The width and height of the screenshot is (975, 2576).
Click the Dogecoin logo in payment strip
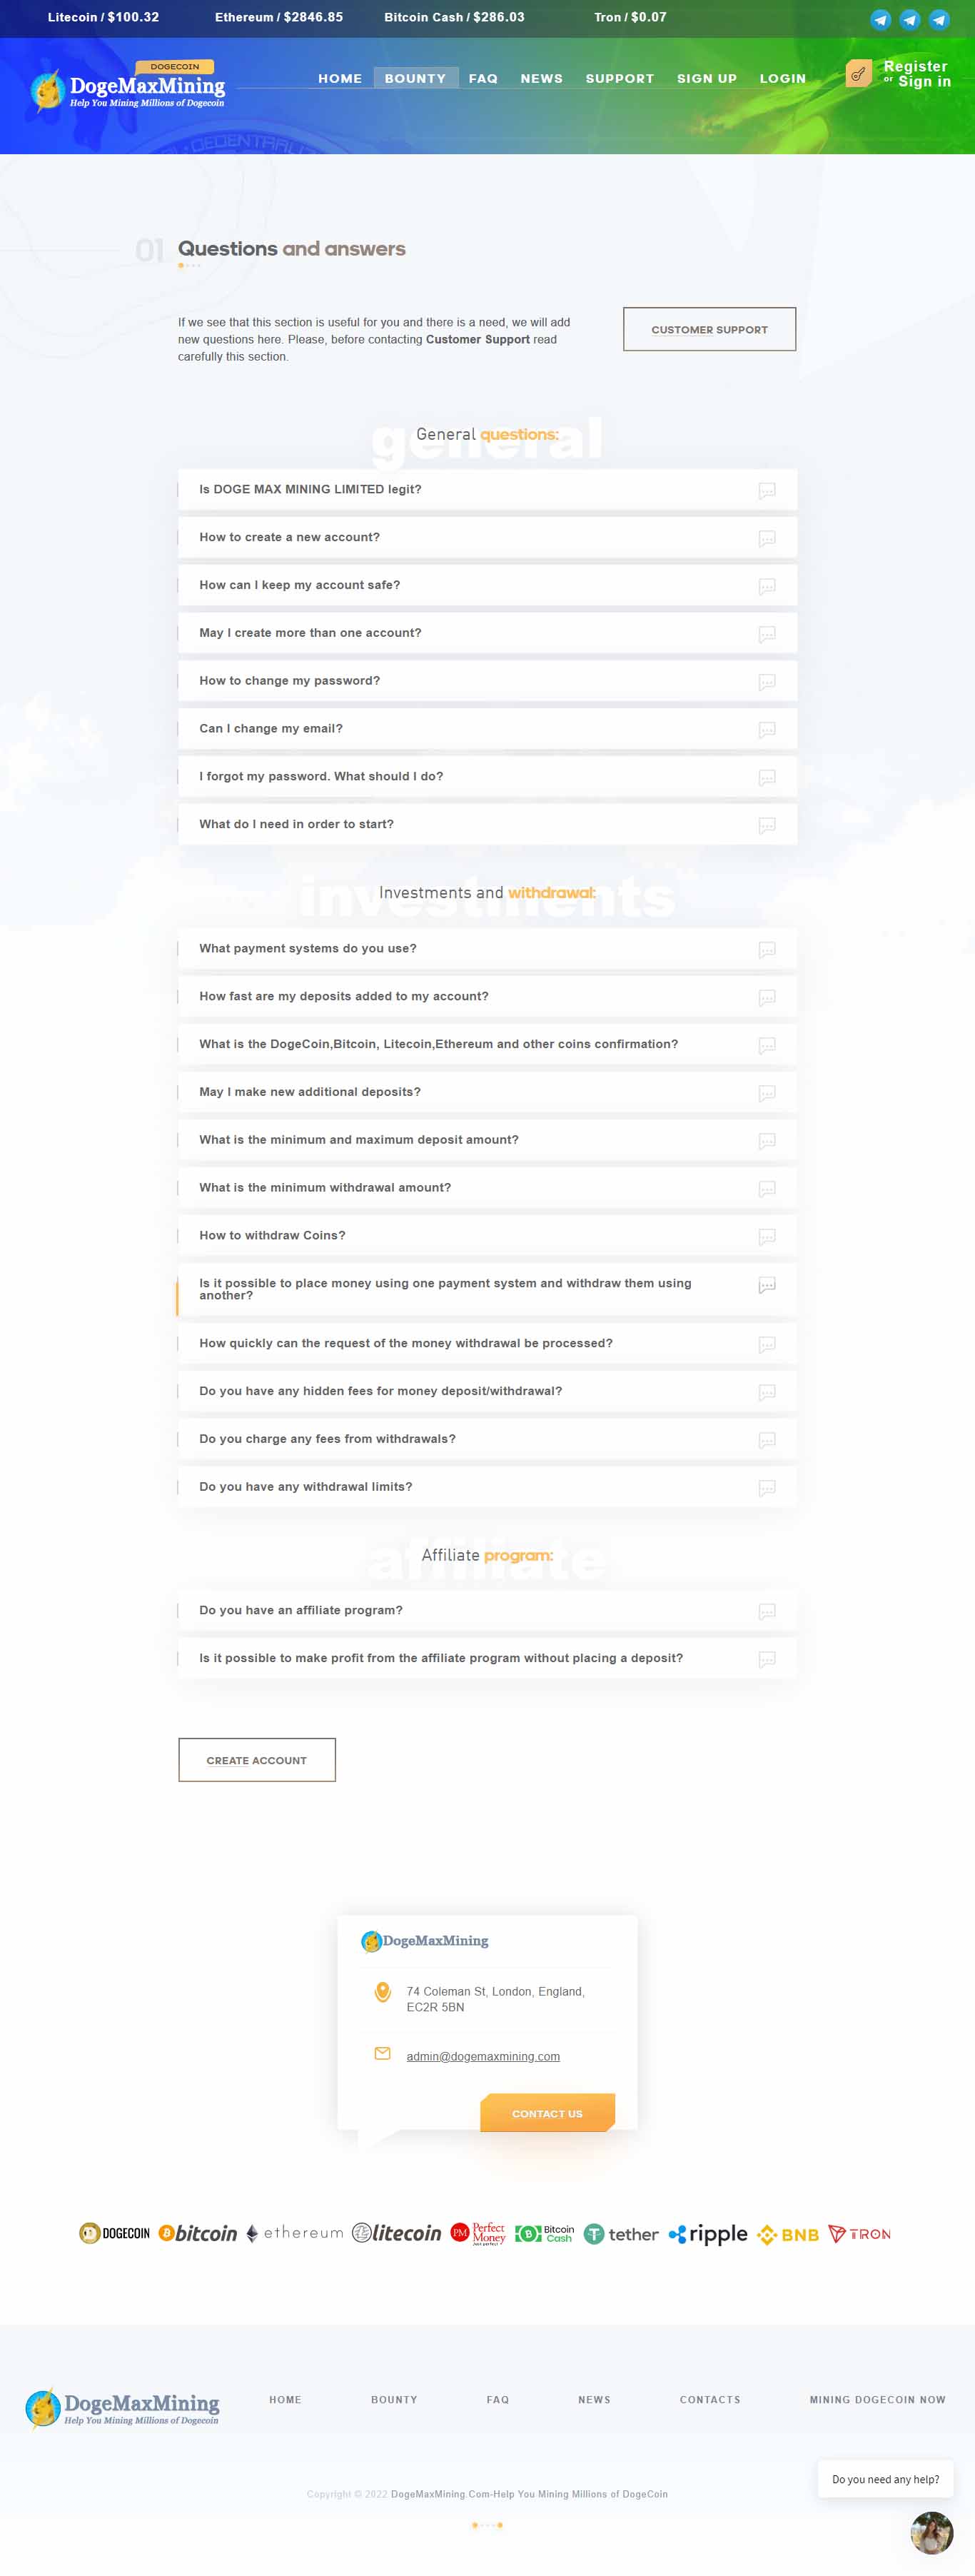(114, 2233)
